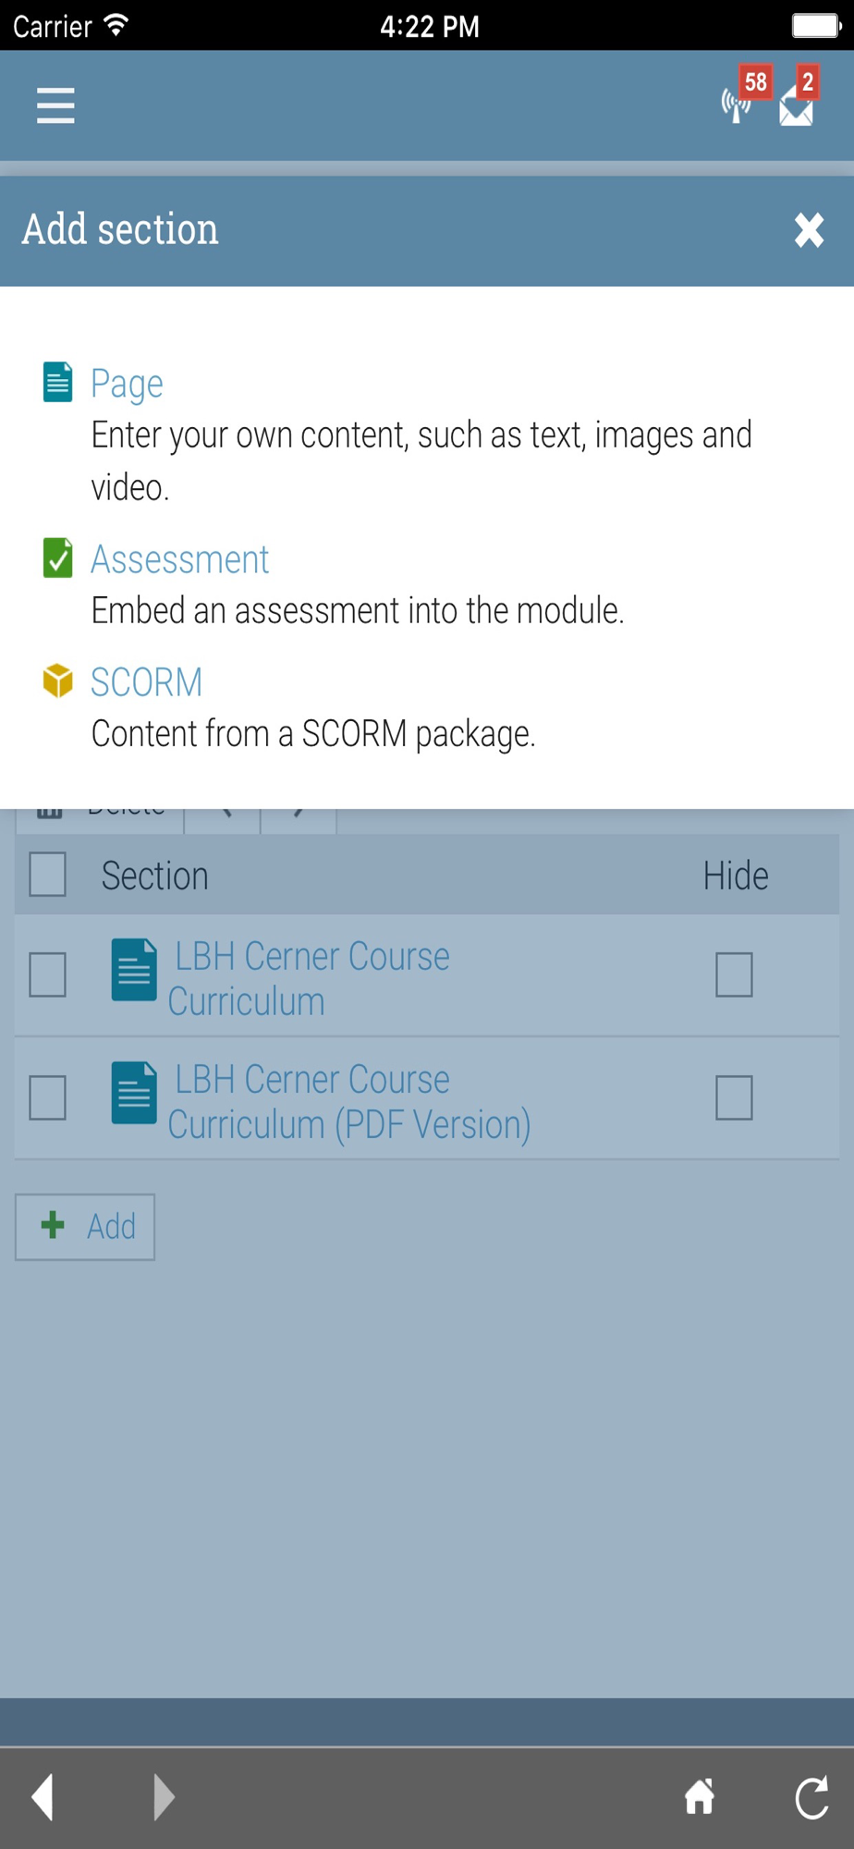Screen dimensions: 854x1849
Task: Click the Page document icon
Action: tap(57, 382)
